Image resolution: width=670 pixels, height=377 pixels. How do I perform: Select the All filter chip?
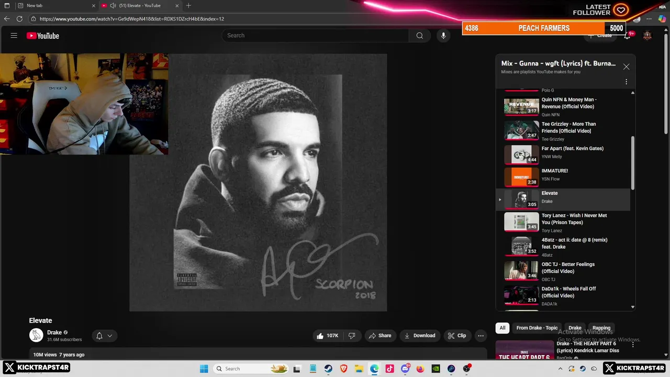(x=502, y=328)
